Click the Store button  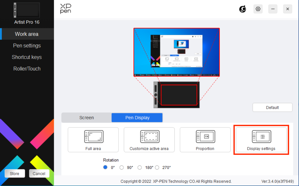point(14,174)
